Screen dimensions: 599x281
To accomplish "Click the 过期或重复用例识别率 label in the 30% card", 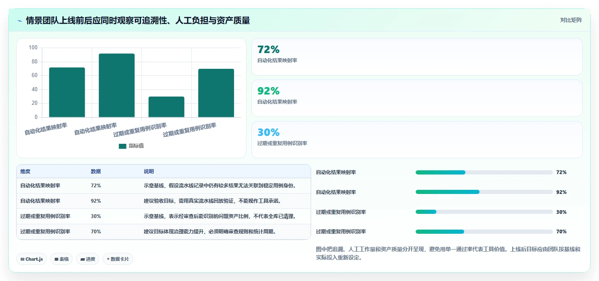I will point(282,143).
